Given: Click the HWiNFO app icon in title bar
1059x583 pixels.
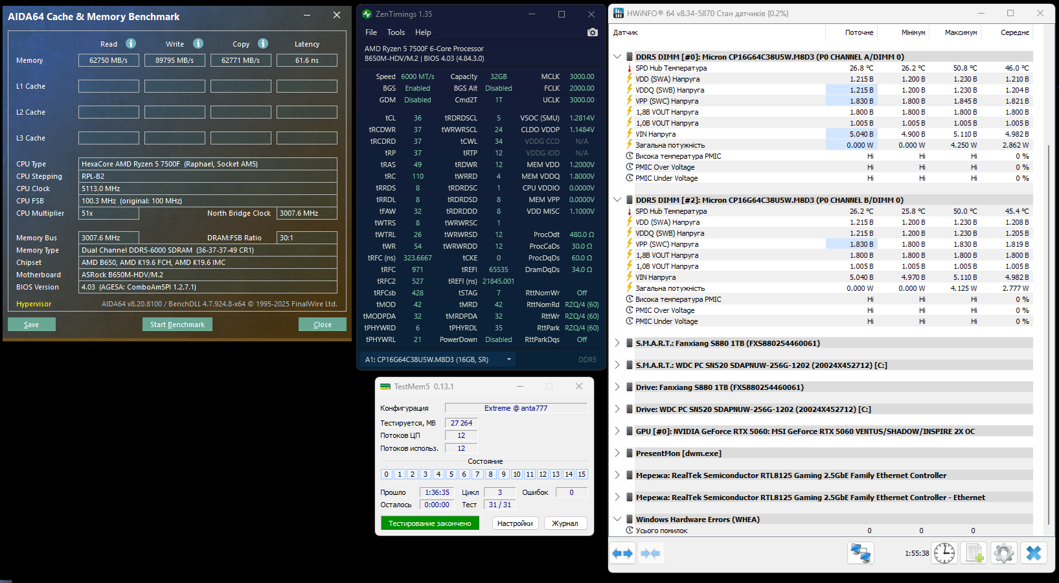Looking at the screenshot, I should click(619, 13).
